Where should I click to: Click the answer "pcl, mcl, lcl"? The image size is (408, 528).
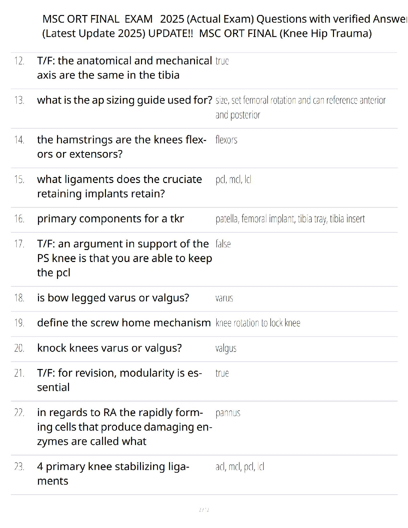click(x=233, y=179)
